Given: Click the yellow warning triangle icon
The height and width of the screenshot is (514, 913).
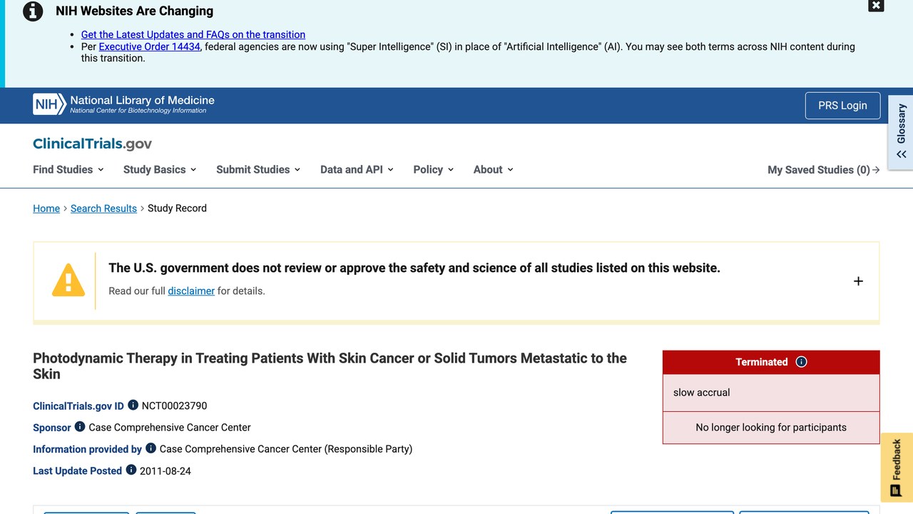Looking at the screenshot, I should 68,280.
